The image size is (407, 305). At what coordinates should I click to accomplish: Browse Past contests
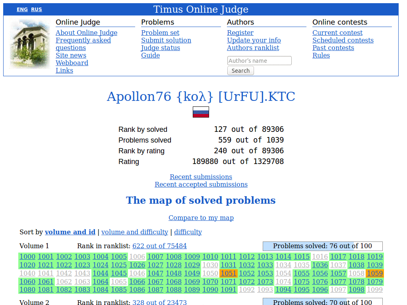click(x=333, y=48)
